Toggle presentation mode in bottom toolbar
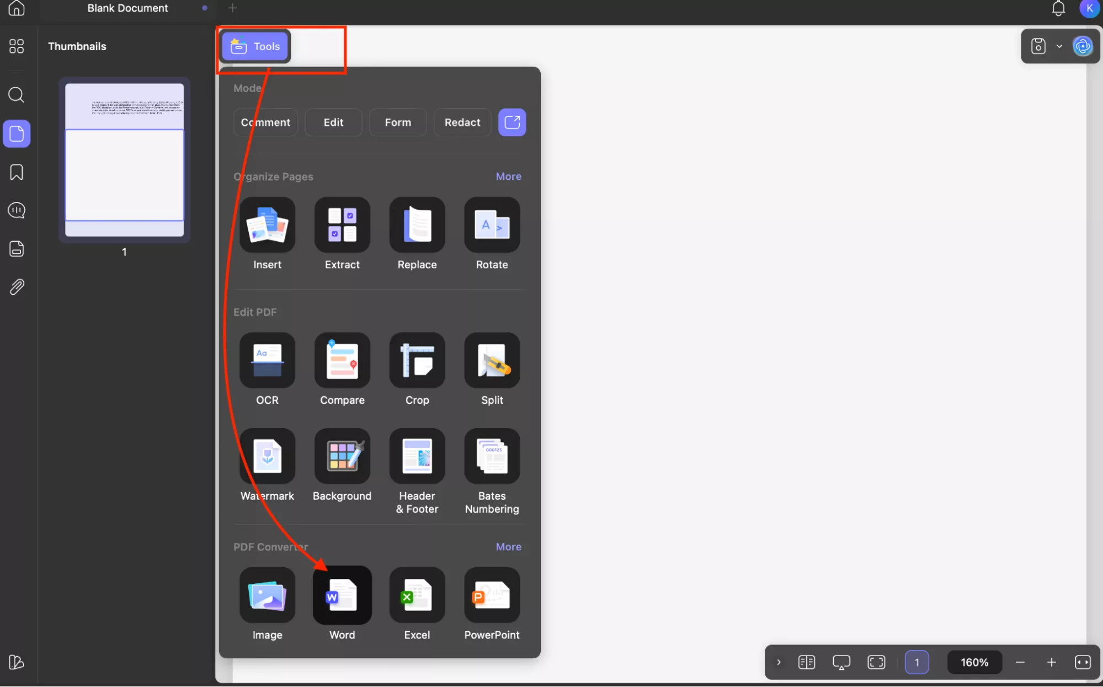The image size is (1103, 687). pos(840,662)
